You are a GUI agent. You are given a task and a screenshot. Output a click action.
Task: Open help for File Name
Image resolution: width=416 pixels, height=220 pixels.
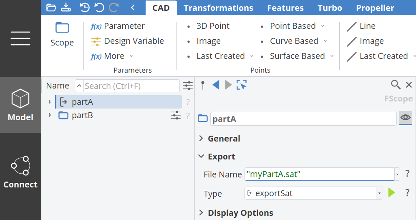click(x=408, y=174)
